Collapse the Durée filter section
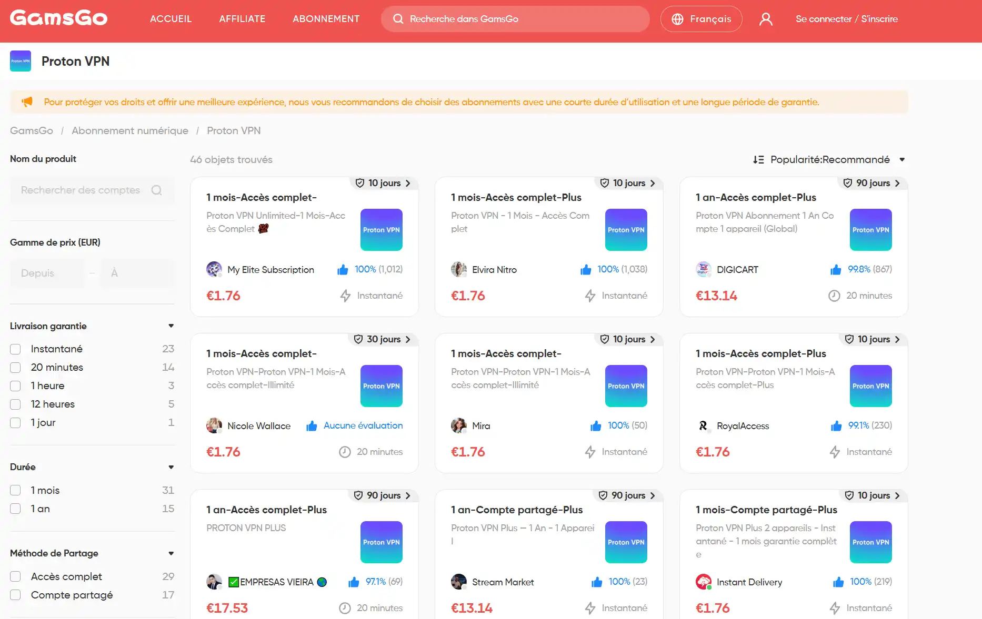 tap(171, 467)
